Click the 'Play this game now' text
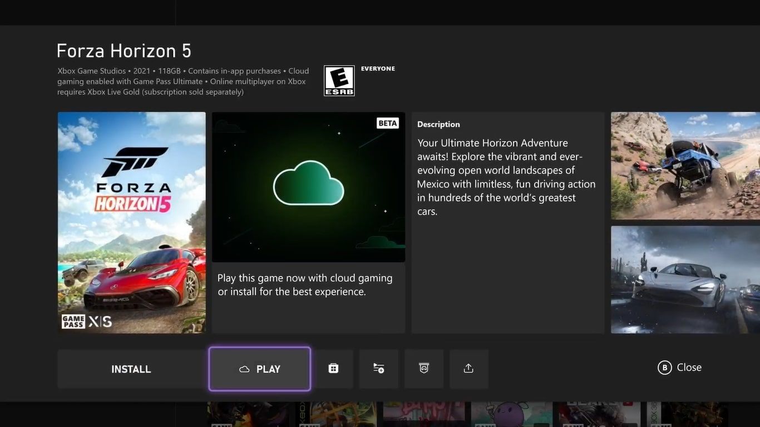760x427 pixels. click(x=305, y=285)
